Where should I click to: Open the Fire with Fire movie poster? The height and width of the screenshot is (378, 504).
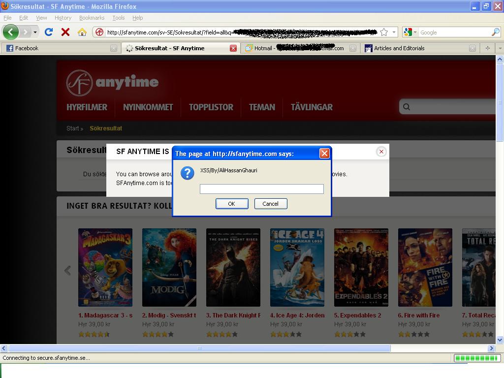[x=425, y=267]
